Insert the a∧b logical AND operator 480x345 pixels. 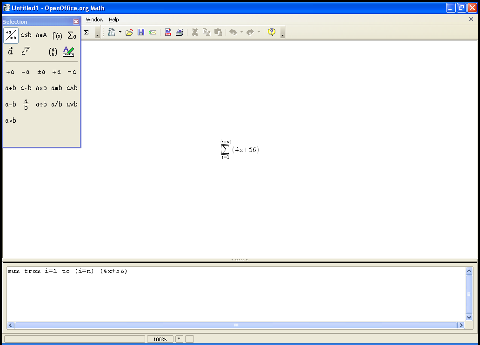[x=72, y=88]
